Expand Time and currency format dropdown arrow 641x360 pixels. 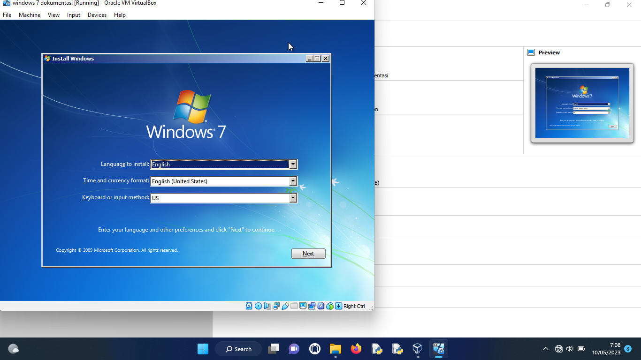click(293, 181)
